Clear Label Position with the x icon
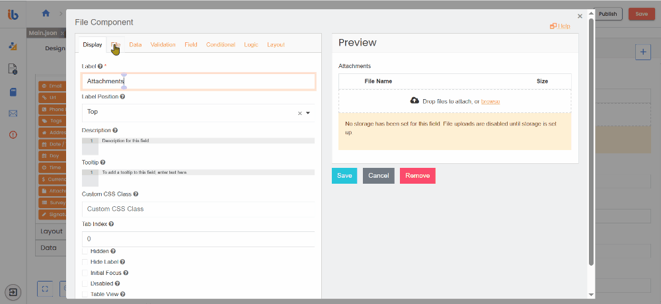This screenshot has width=661, height=304. (x=299, y=113)
